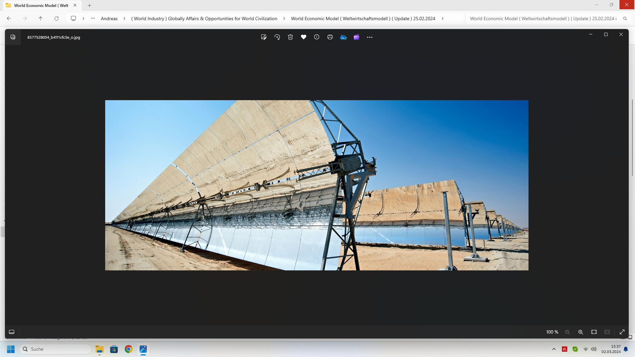635x357 pixels.
Task: Click the Photos gallery icon beside filename
Action: coord(13,37)
